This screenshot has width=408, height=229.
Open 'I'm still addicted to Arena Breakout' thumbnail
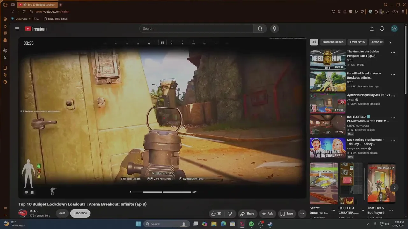point(328,81)
